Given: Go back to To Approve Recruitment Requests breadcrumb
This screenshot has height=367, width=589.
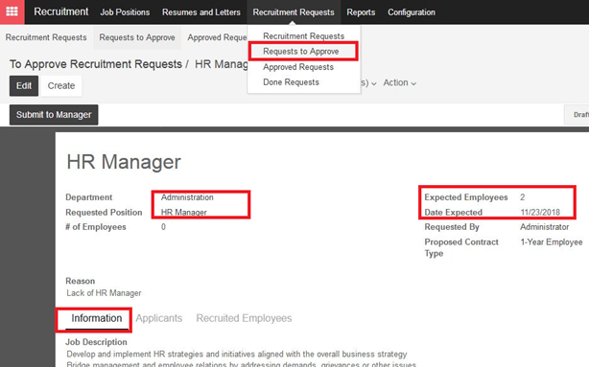Looking at the screenshot, I should 96,64.
